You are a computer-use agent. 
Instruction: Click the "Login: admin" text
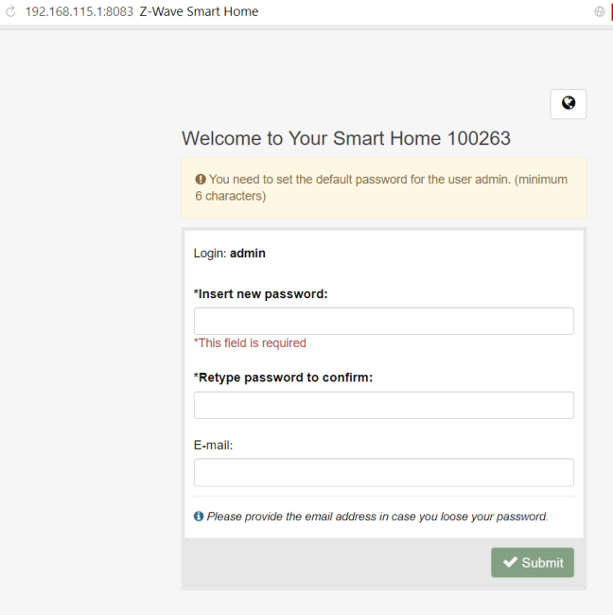(229, 254)
